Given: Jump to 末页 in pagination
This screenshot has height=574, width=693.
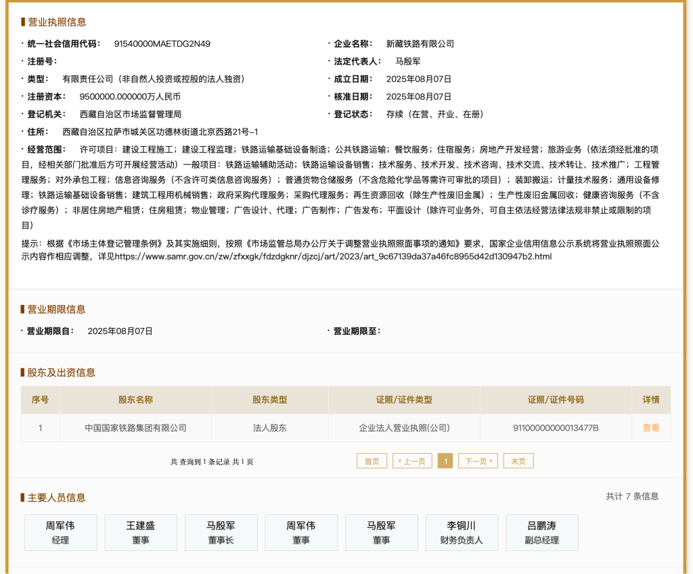Looking at the screenshot, I should (518, 461).
